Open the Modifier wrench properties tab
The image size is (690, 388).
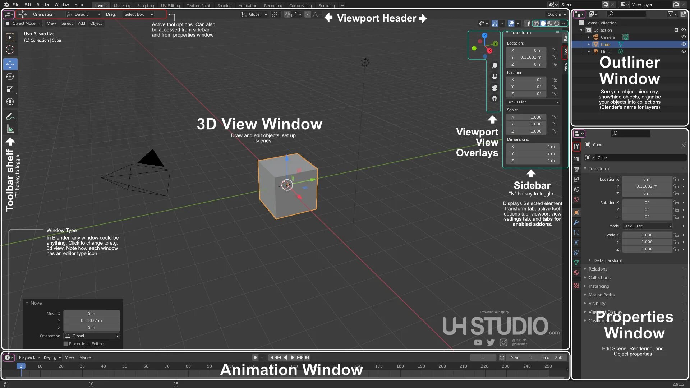tap(576, 222)
